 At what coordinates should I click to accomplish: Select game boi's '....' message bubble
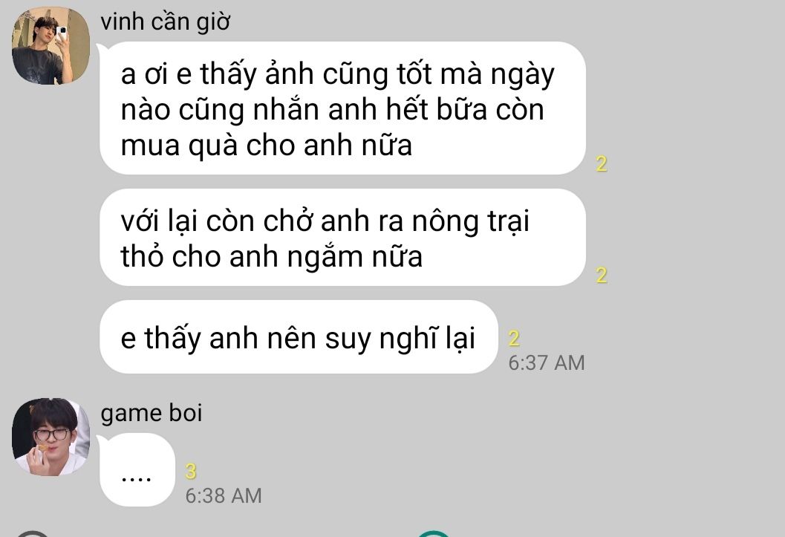137,469
